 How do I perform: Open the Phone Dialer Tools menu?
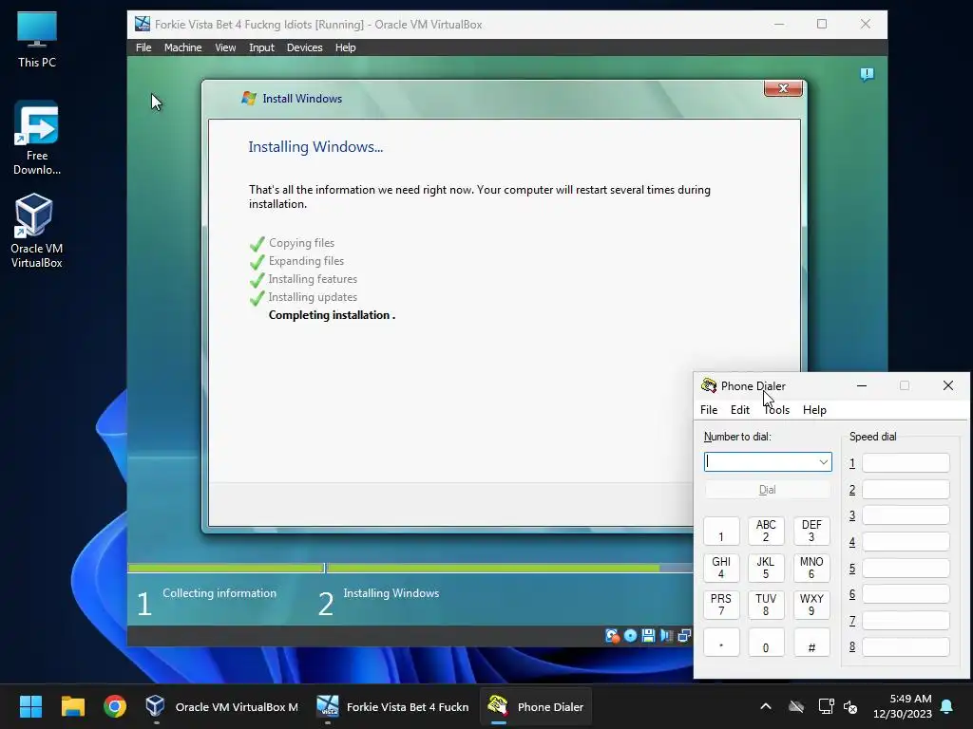(776, 410)
